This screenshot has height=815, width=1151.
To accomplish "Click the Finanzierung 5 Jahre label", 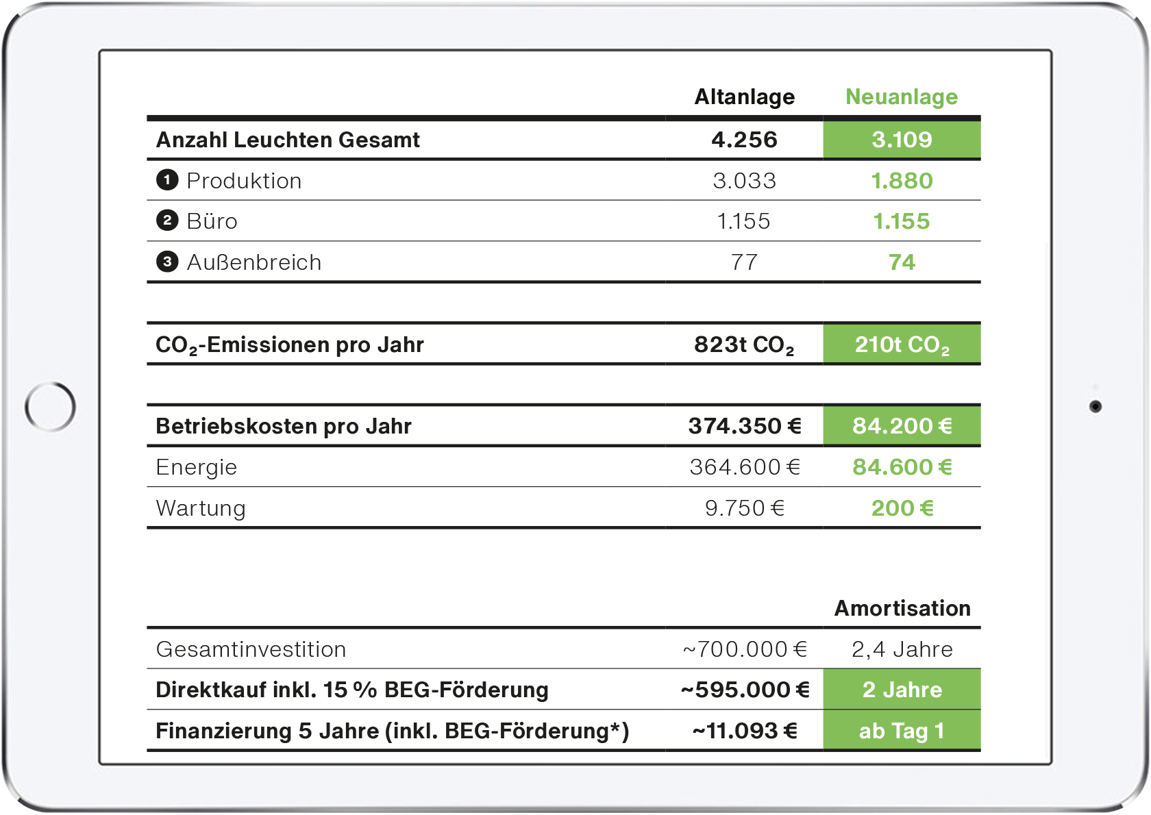I will pyautogui.click(x=392, y=731).
